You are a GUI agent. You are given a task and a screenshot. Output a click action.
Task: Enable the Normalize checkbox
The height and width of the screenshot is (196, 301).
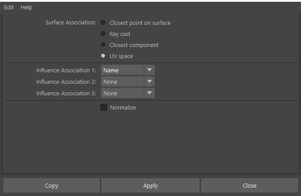pos(104,107)
